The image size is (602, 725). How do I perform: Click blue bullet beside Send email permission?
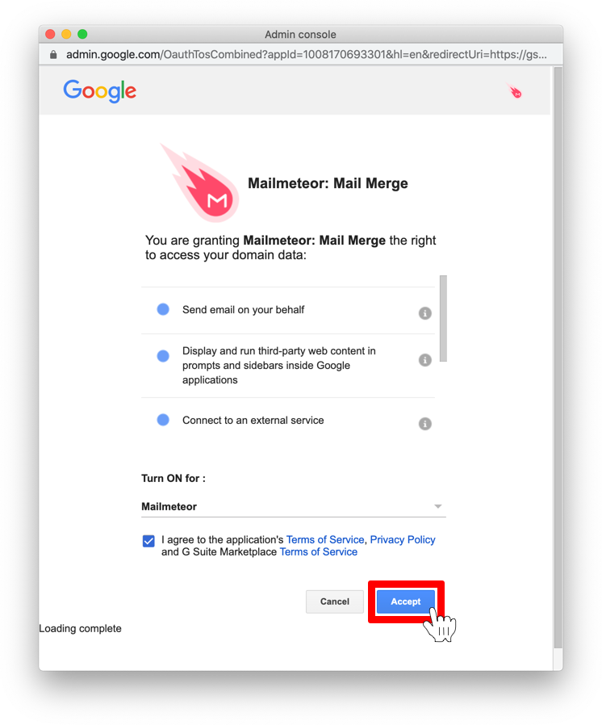pyautogui.click(x=163, y=309)
